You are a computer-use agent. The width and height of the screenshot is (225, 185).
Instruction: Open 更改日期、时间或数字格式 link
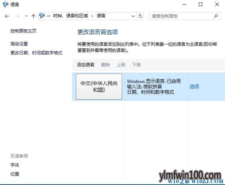(x=36, y=53)
